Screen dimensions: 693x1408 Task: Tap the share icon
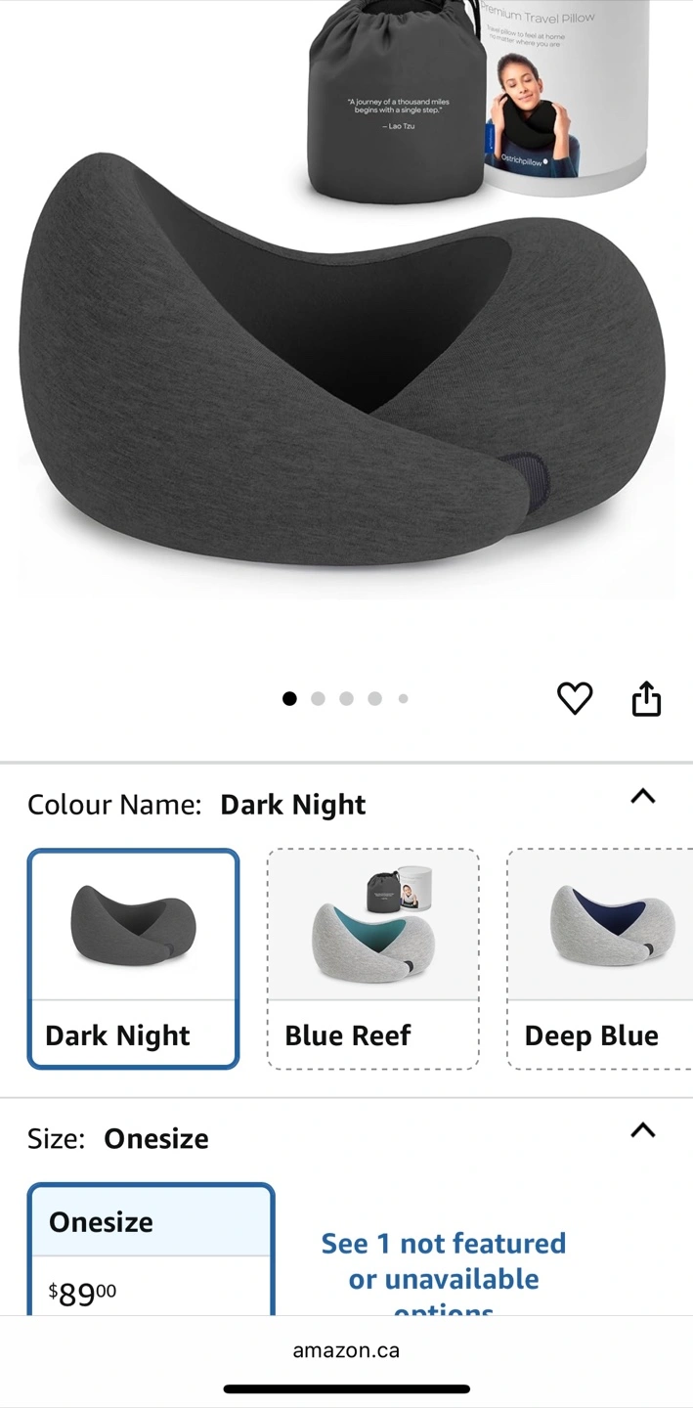pyautogui.click(x=646, y=698)
